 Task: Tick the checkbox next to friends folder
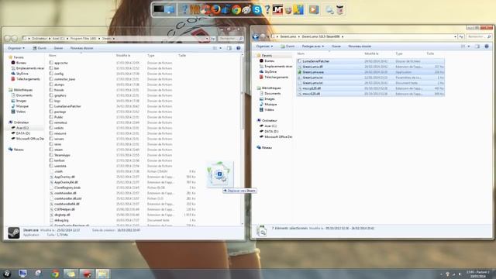click(51, 90)
